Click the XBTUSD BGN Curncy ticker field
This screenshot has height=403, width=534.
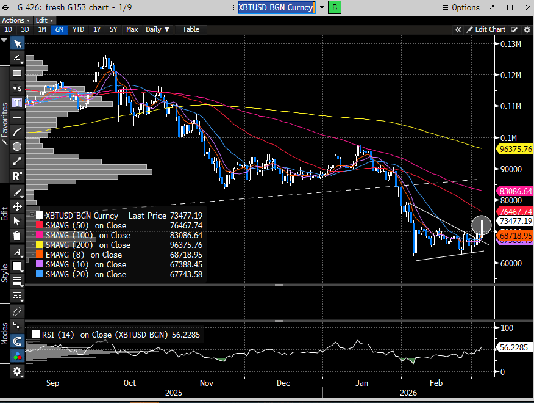[x=276, y=7]
